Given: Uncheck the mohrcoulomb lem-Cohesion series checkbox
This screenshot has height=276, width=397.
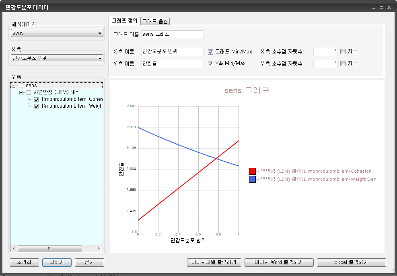Looking at the screenshot, I should [x=37, y=99].
